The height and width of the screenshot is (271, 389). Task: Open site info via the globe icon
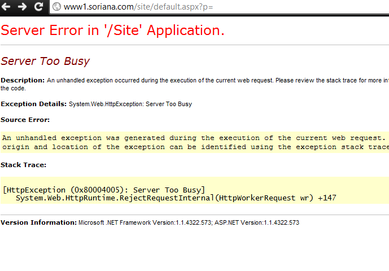[56, 7]
